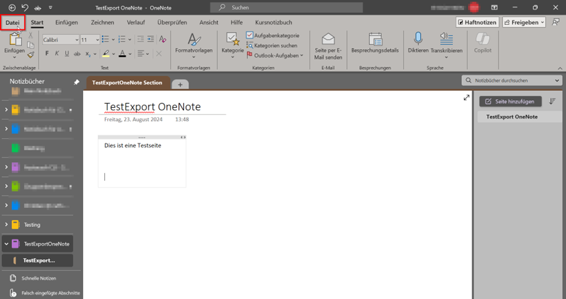Open the Formatvorlagen styles gallery
Viewport: 566px width, 299px height.
(194, 45)
